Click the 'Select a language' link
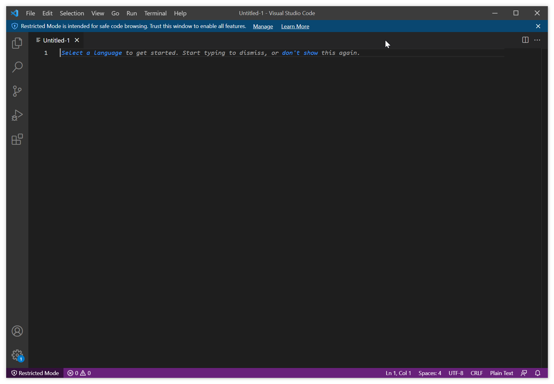 coord(92,53)
